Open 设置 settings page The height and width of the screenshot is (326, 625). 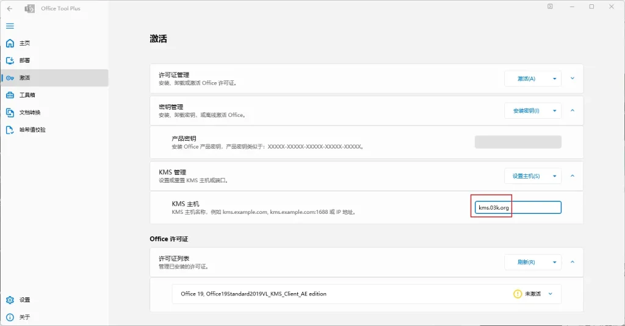tap(54, 300)
